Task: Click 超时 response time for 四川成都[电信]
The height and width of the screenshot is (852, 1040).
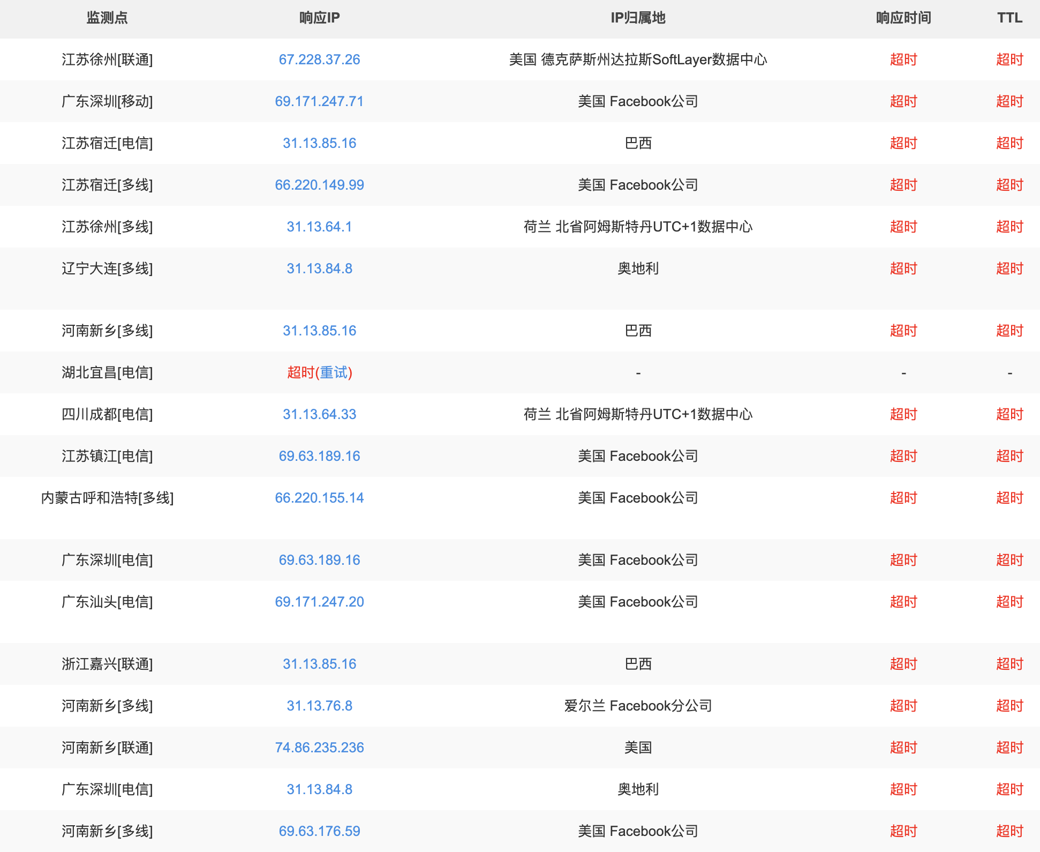Action: pos(903,414)
